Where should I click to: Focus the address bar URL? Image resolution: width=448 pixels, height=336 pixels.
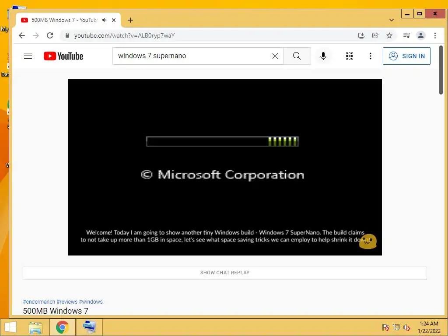124,35
